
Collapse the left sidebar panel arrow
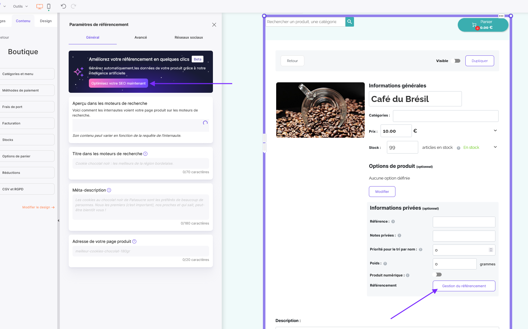pyautogui.click(x=59, y=220)
